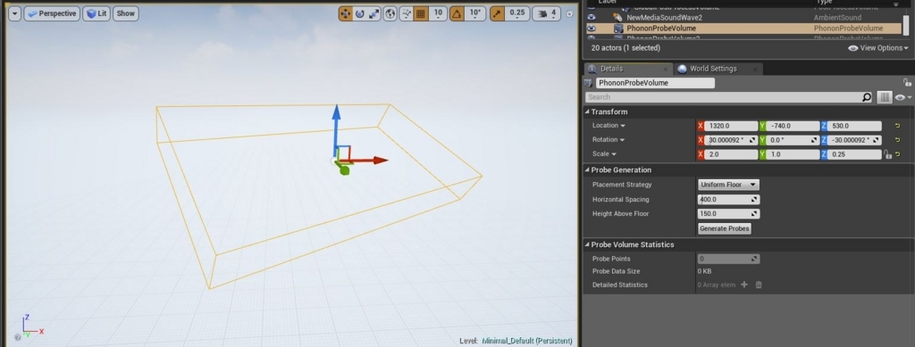Open the Lit view mode menu
Viewport: 915px width, 347px height.
point(97,13)
